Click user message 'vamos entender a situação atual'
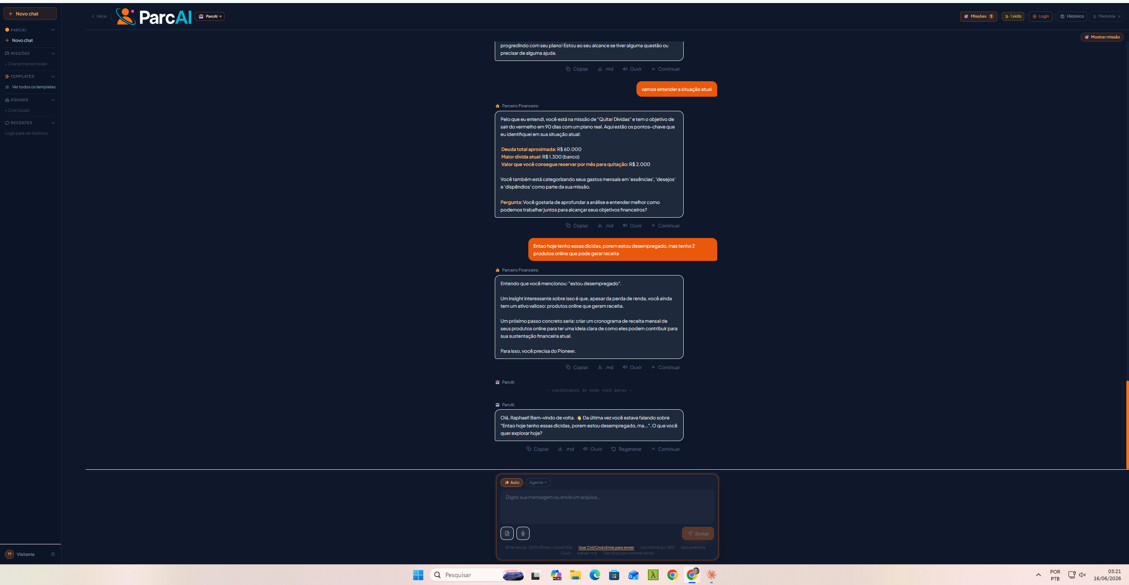 pyautogui.click(x=677, y=89)
